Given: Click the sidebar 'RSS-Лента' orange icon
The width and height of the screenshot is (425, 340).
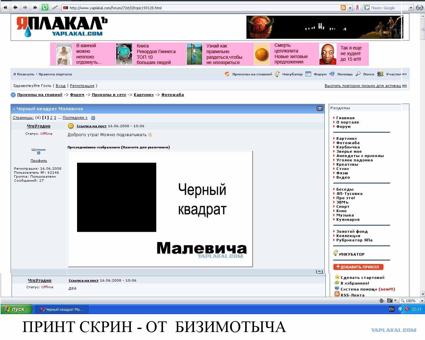Looking at the screenshot, I should click(337, 295).
